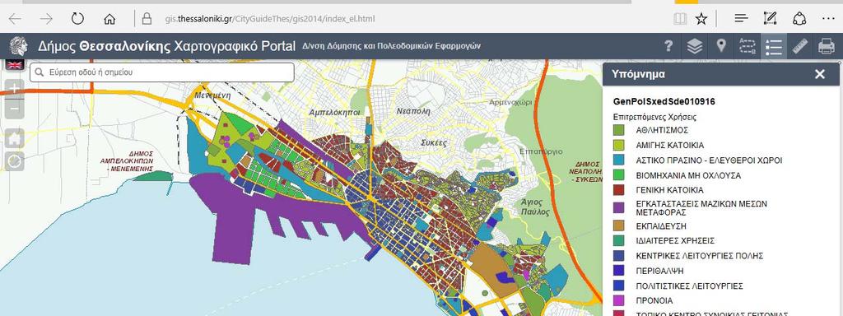This screenshot has height=316, width=843.
Task: Switch language using the UK flag
Action: tap(15, 64)
